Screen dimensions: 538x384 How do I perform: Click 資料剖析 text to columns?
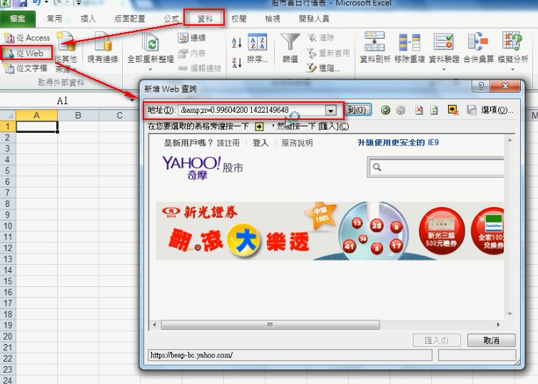pyautogui.click(x=375, y=48)
